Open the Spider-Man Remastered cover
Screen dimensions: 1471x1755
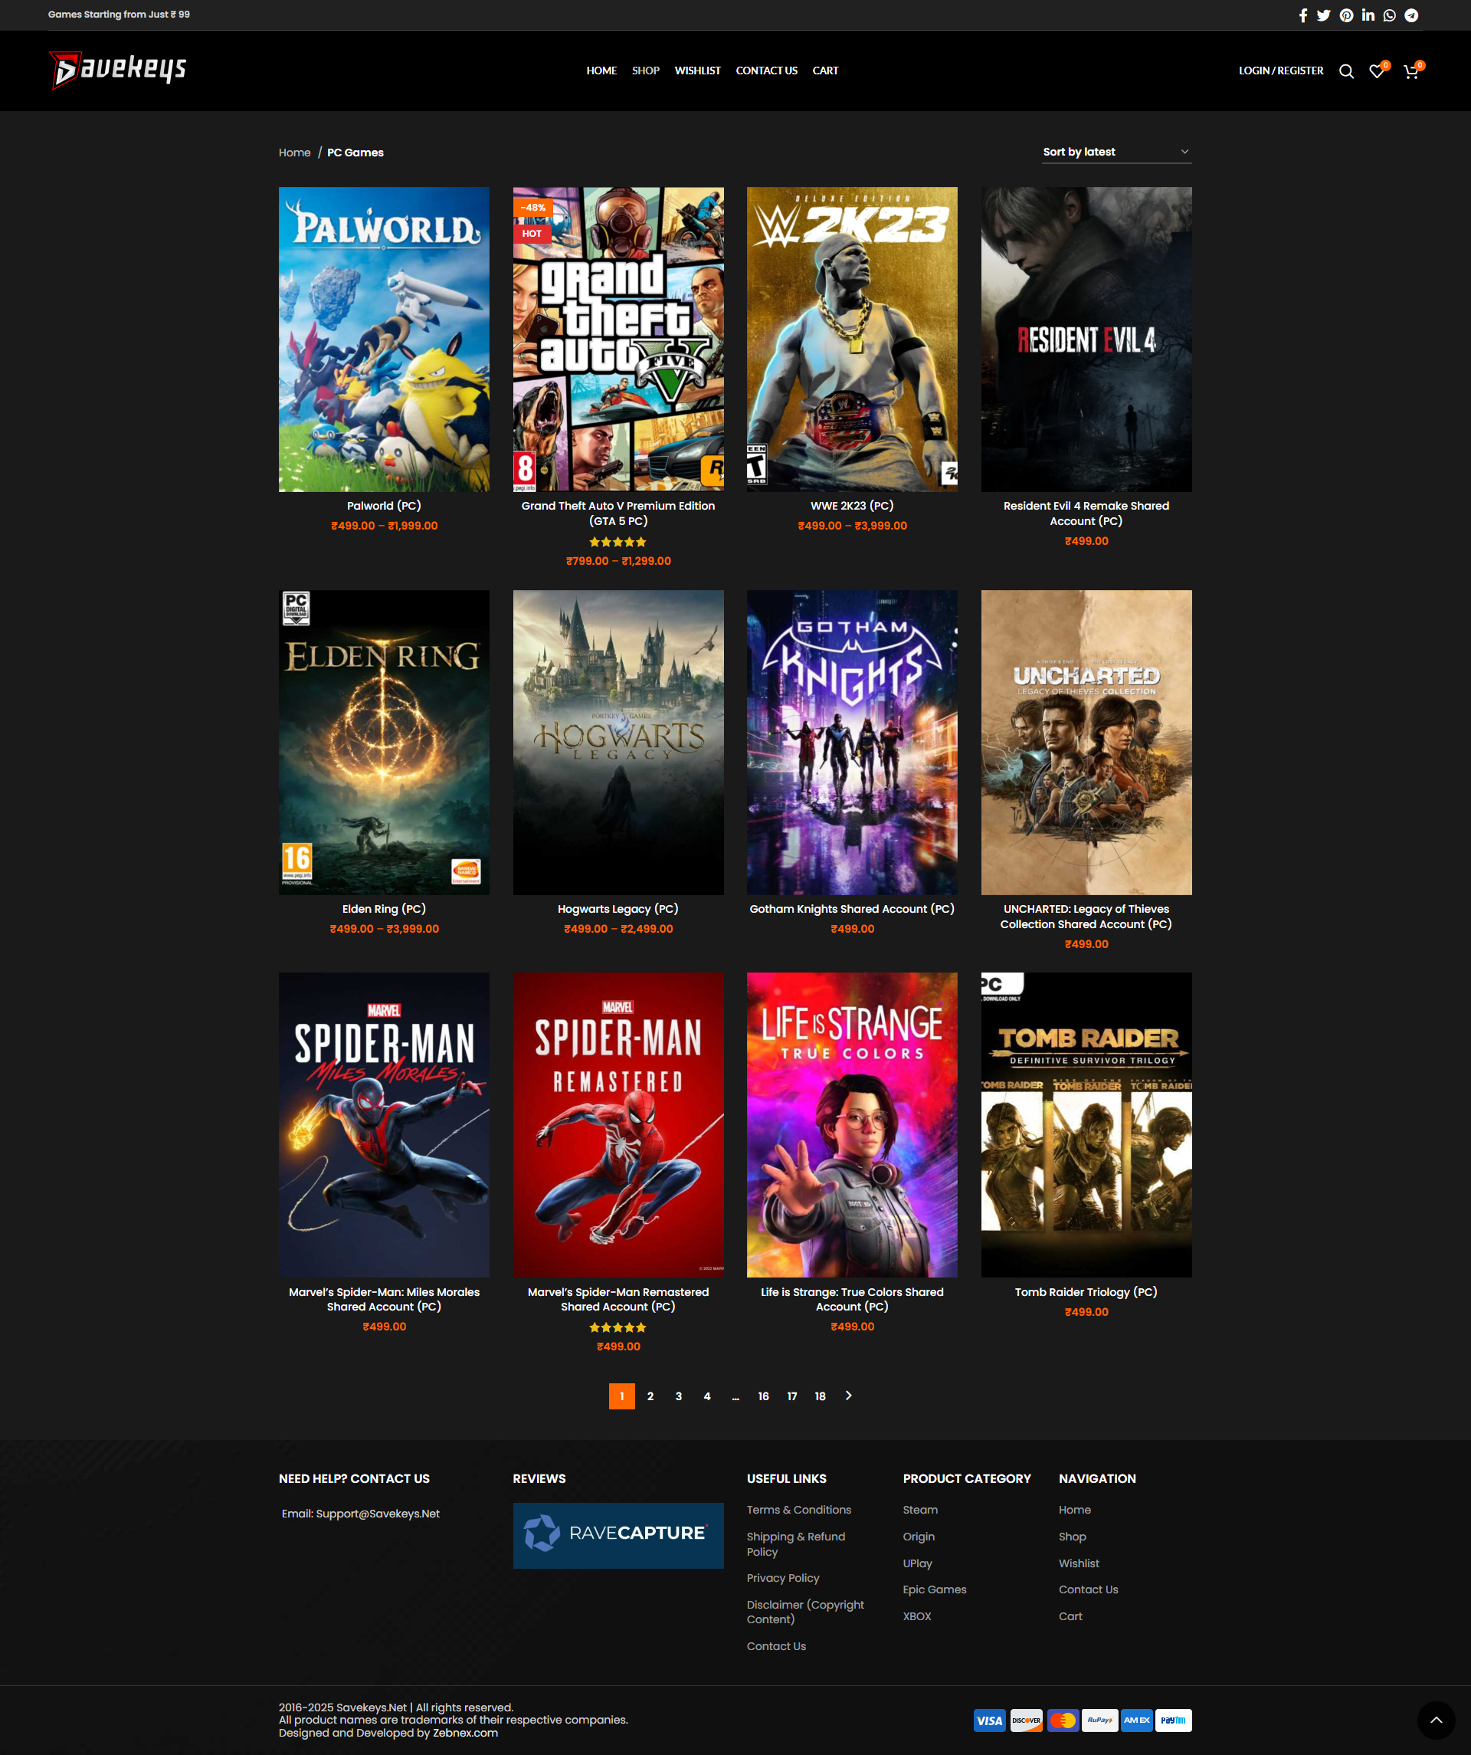[x=618, y=1125]
